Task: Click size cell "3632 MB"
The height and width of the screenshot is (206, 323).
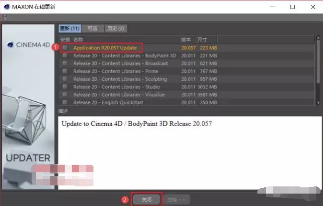Action: point(207,87)
